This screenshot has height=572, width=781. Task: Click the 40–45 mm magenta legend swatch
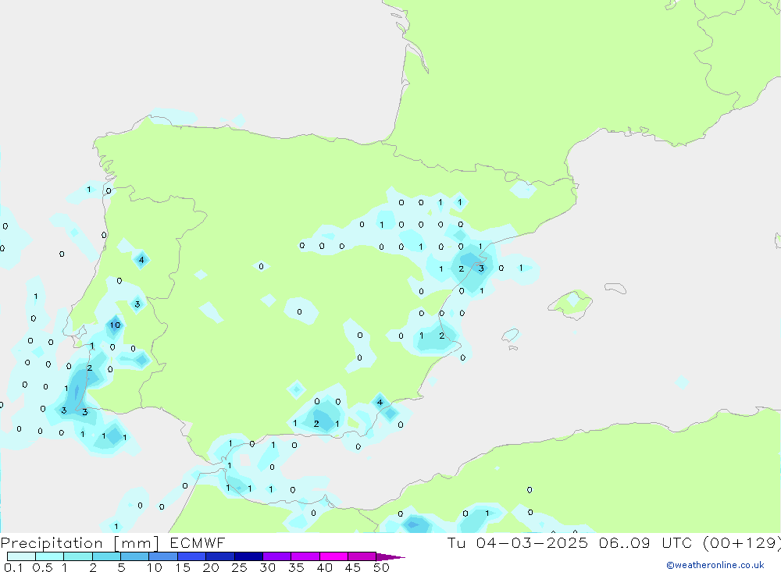click(x=333, y=556)
